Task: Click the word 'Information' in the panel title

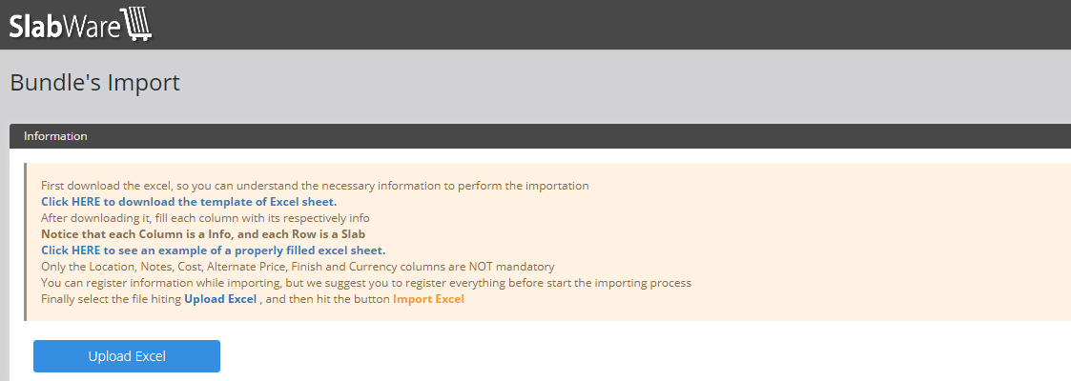Action: 55,136
